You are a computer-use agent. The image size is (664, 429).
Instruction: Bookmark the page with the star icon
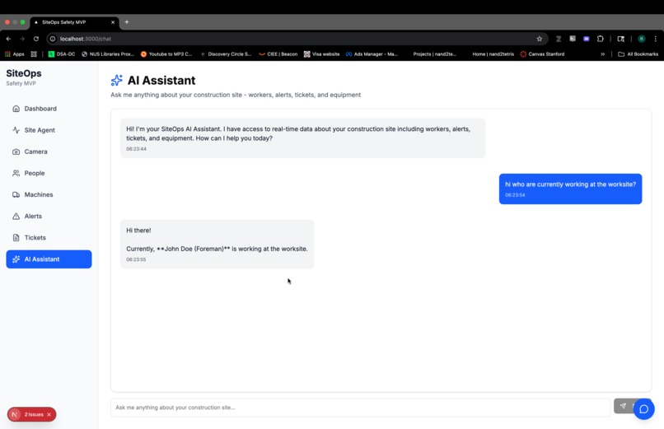pos(539,39)
